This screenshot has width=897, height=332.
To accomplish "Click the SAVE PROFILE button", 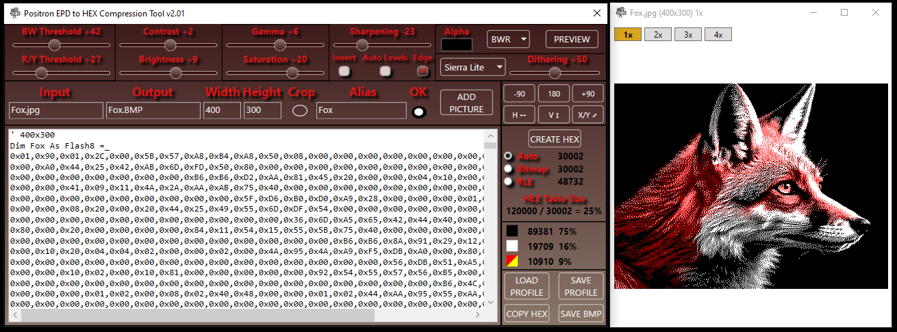I will (x=581, y=286).
